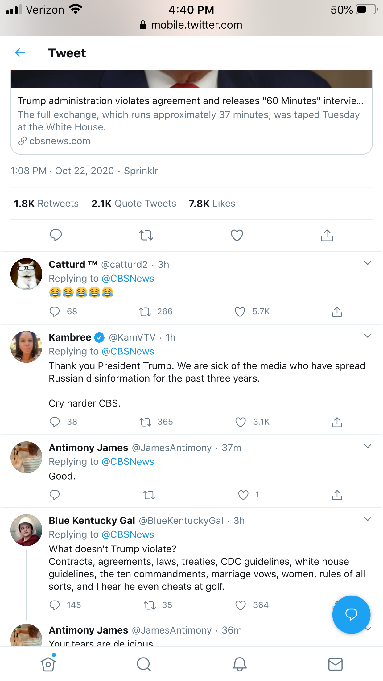This screenshot has height=681, width=383.
Task: Open @CBSNews mention in Antimony James's reply
Action: [128, 462]
